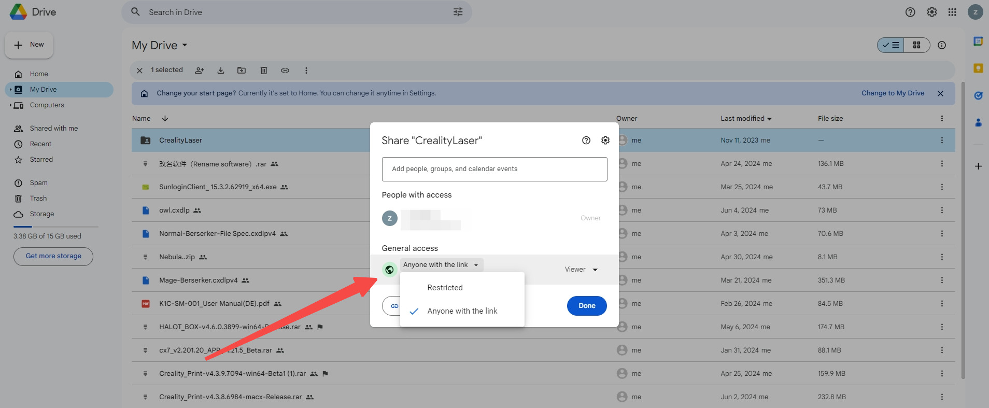Click the storage usage progress bar
Screen dimensions: 989x408
(56, 227)
